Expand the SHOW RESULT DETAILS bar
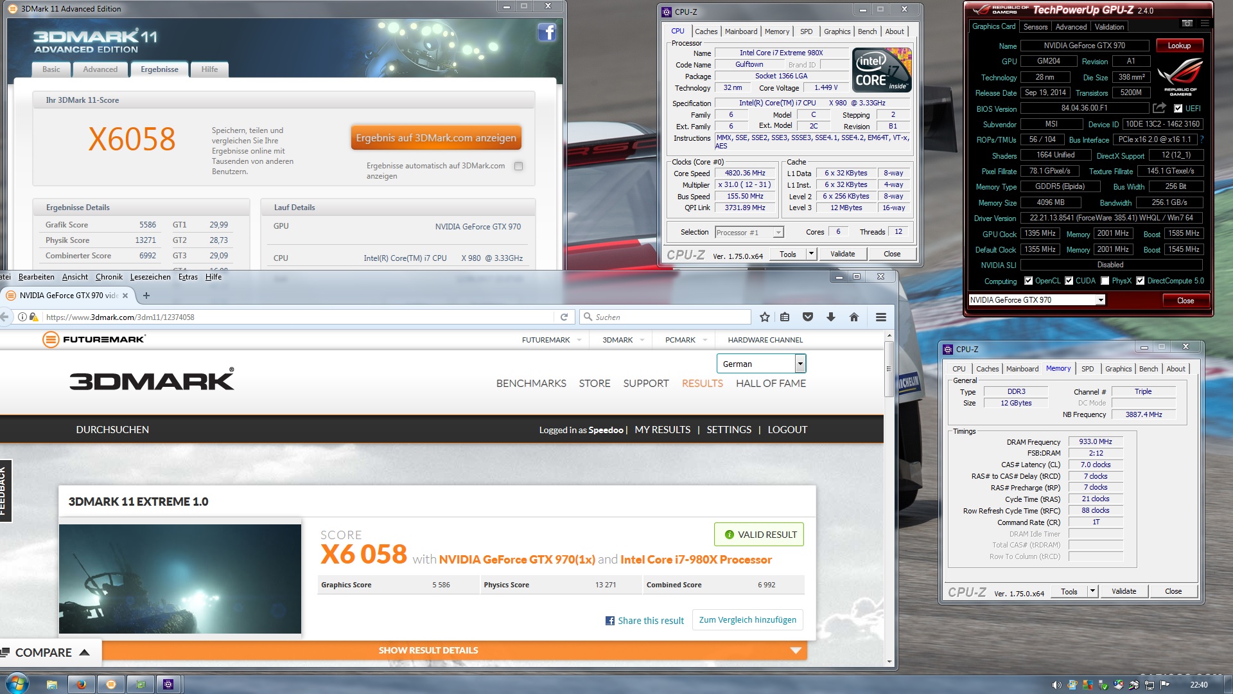This screenshot has width=1233, height=694. tap(454, 650)
